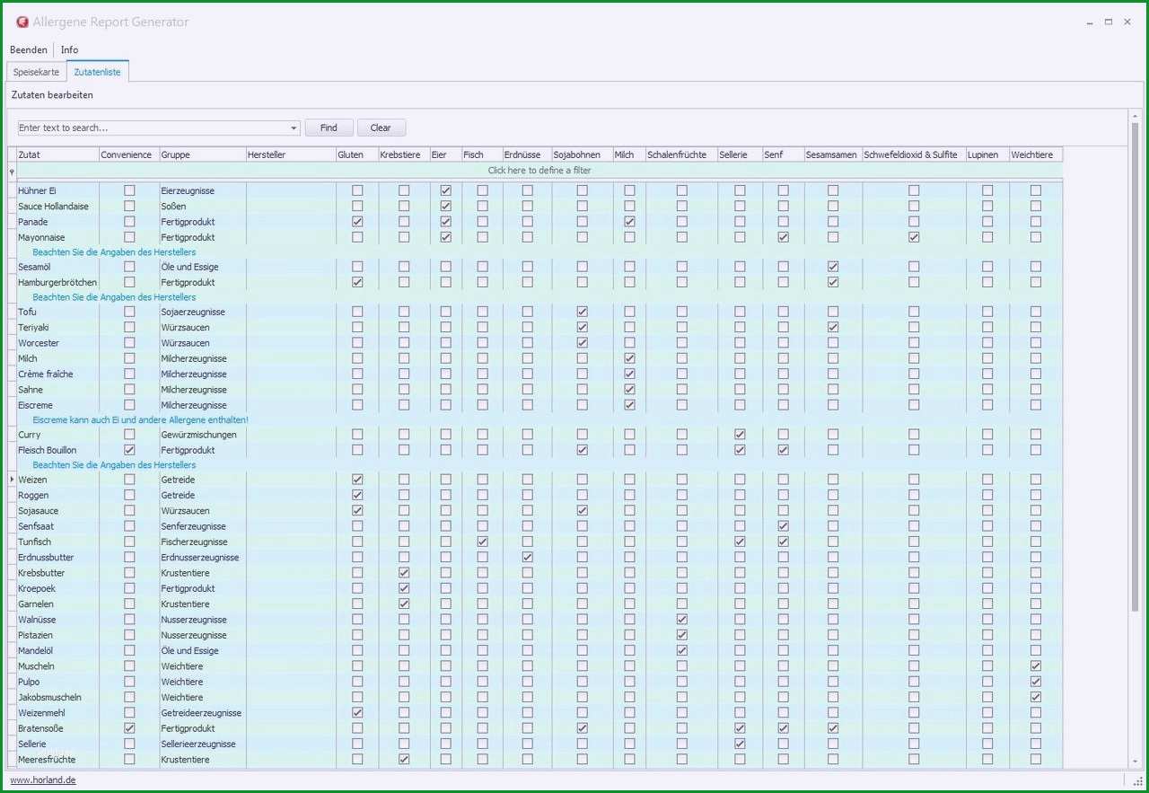Toggle Eier checkbox for Hühner Ei
The height and width of the screenshot is (793, 1149).
click(x=446, y=190)
